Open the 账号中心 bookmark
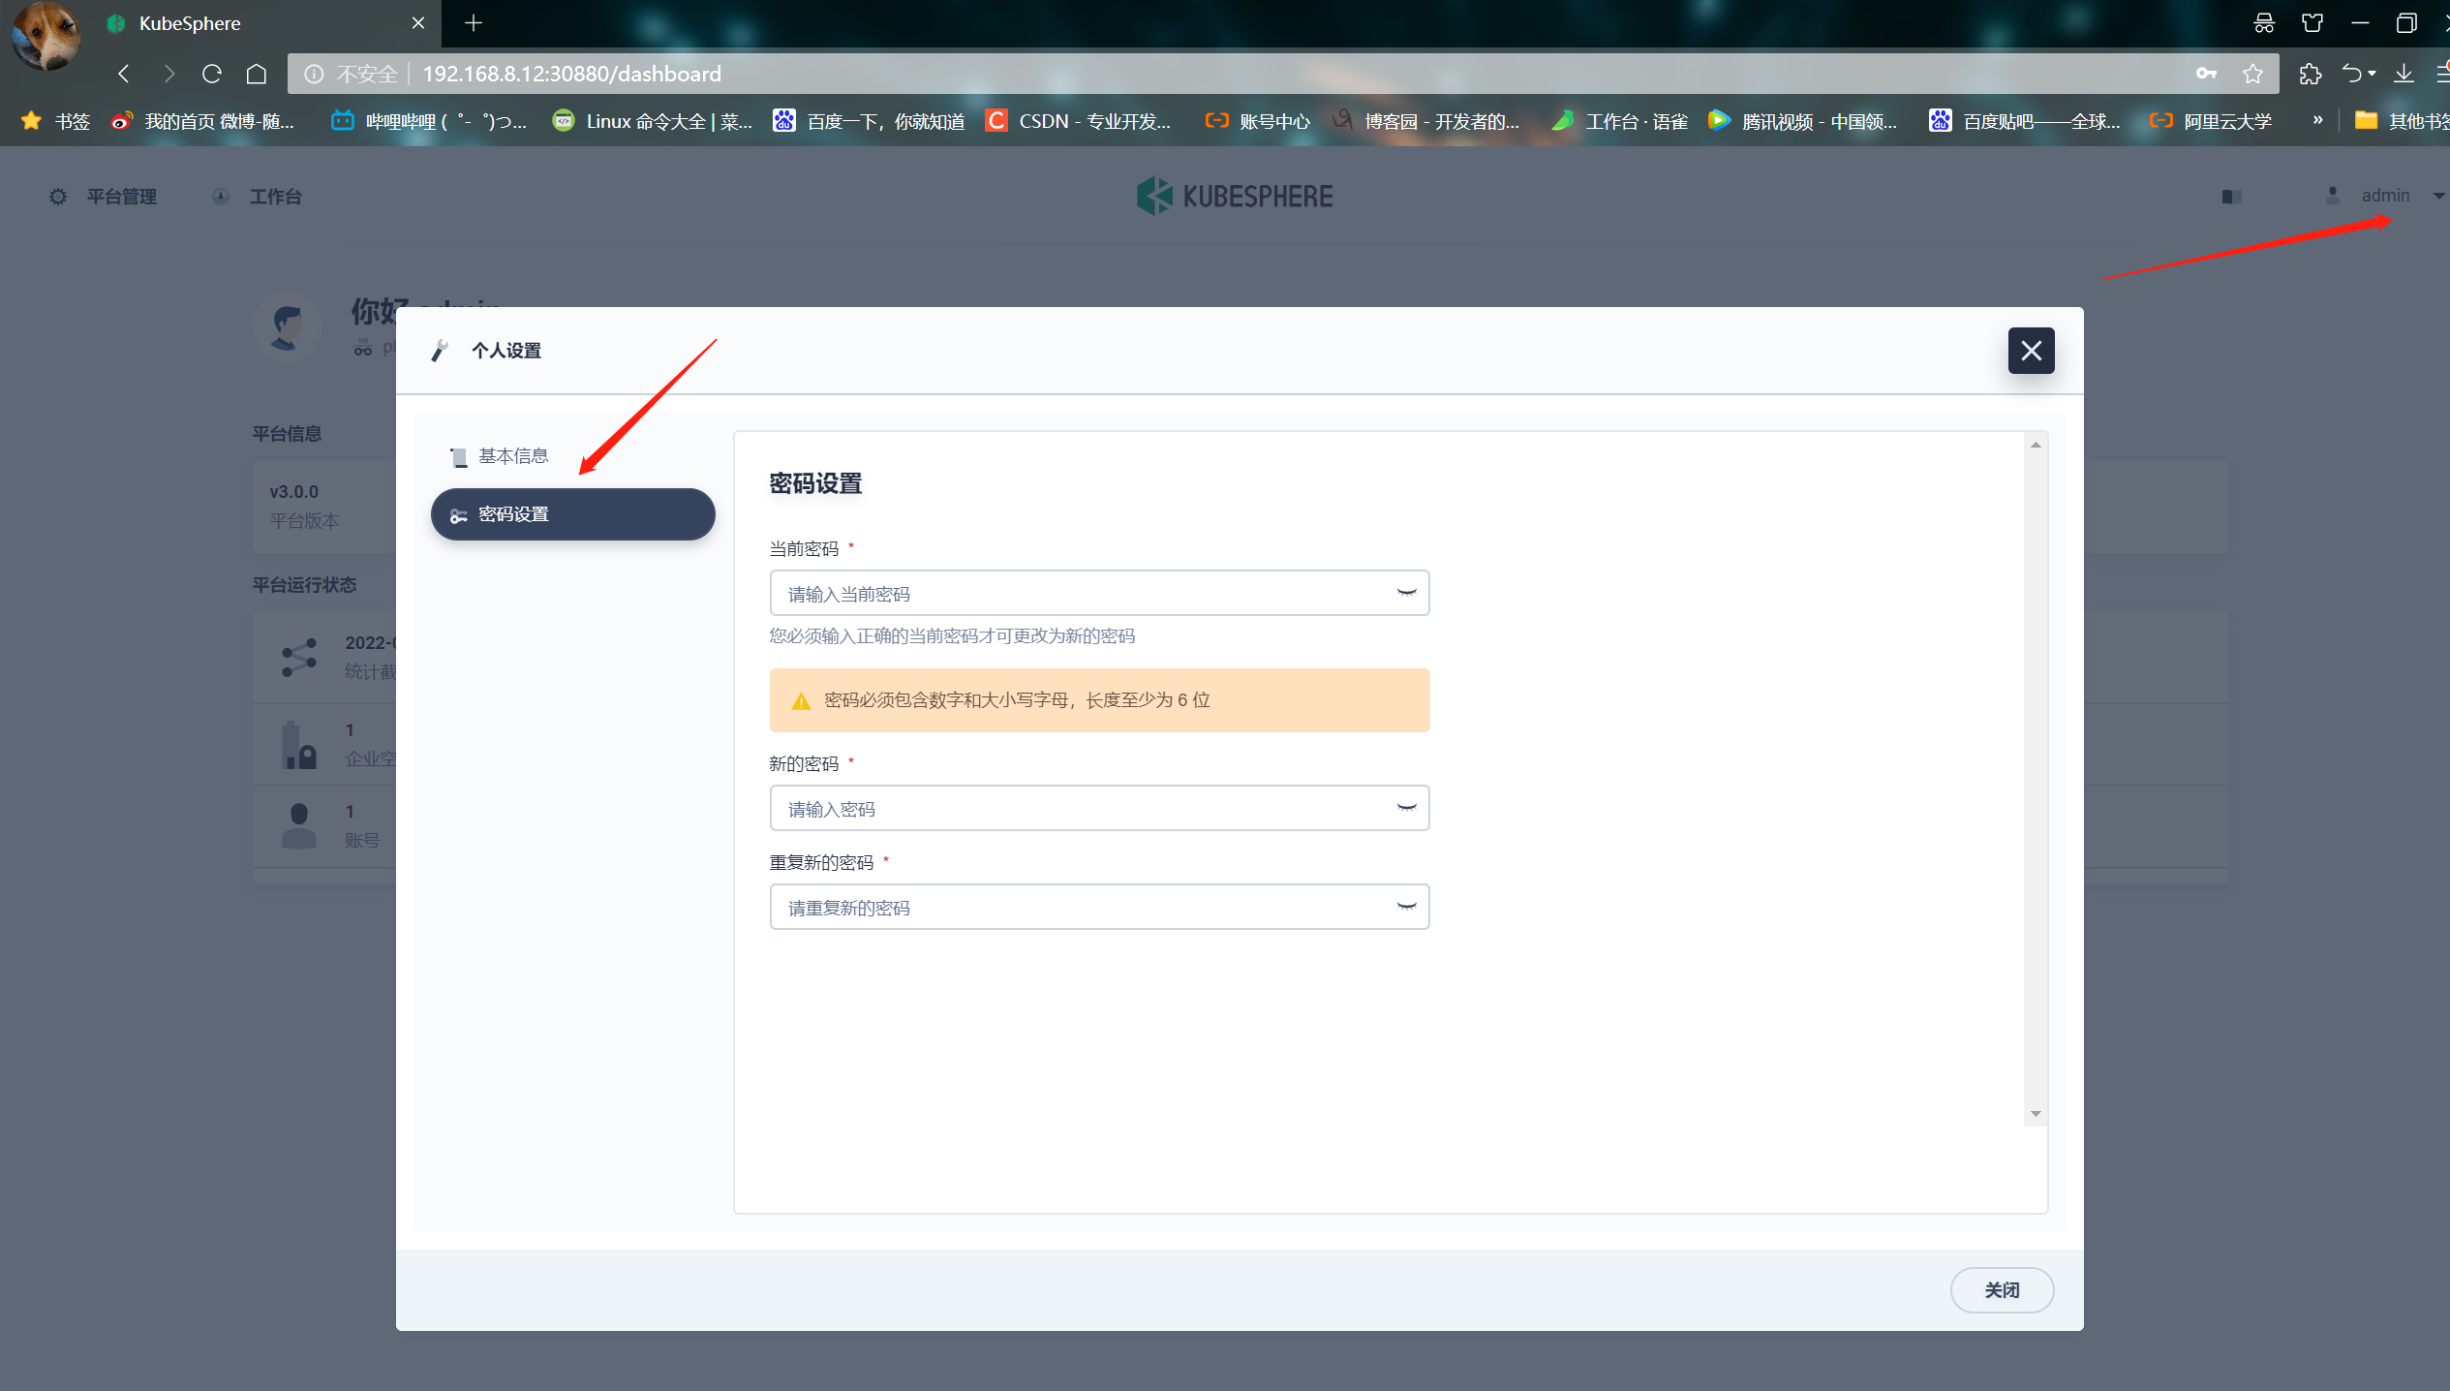 (x=1257, y=121)
